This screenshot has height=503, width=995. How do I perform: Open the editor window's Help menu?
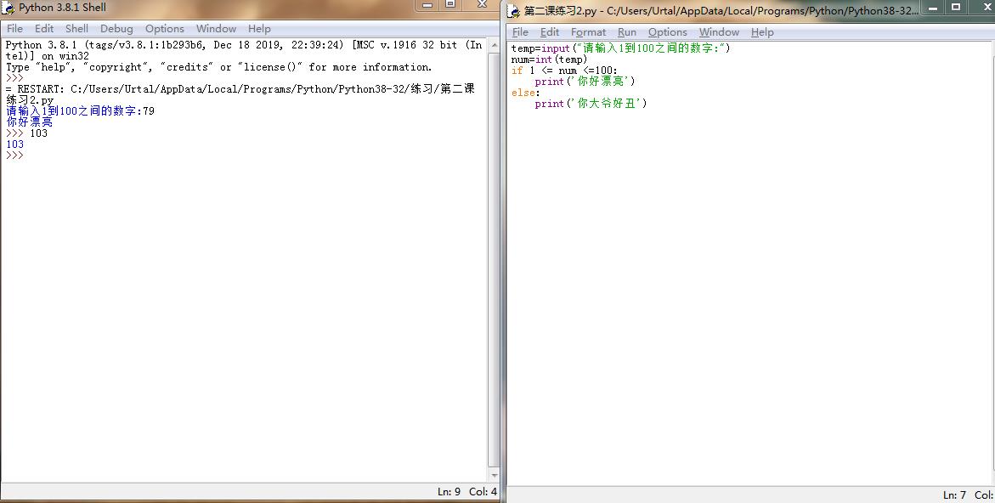(762, 32)
